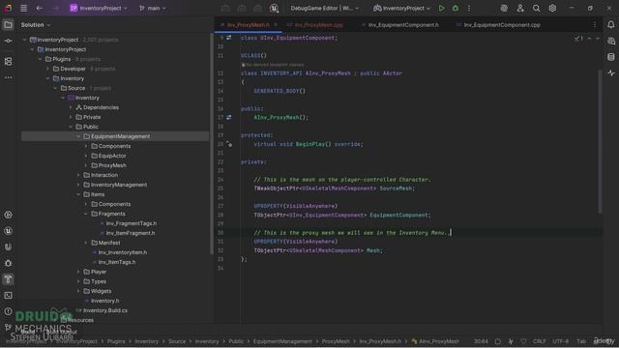This screenshot has width=619, height=348.
Task: Open the Run tool window icon
Action: tap(8, 215)
